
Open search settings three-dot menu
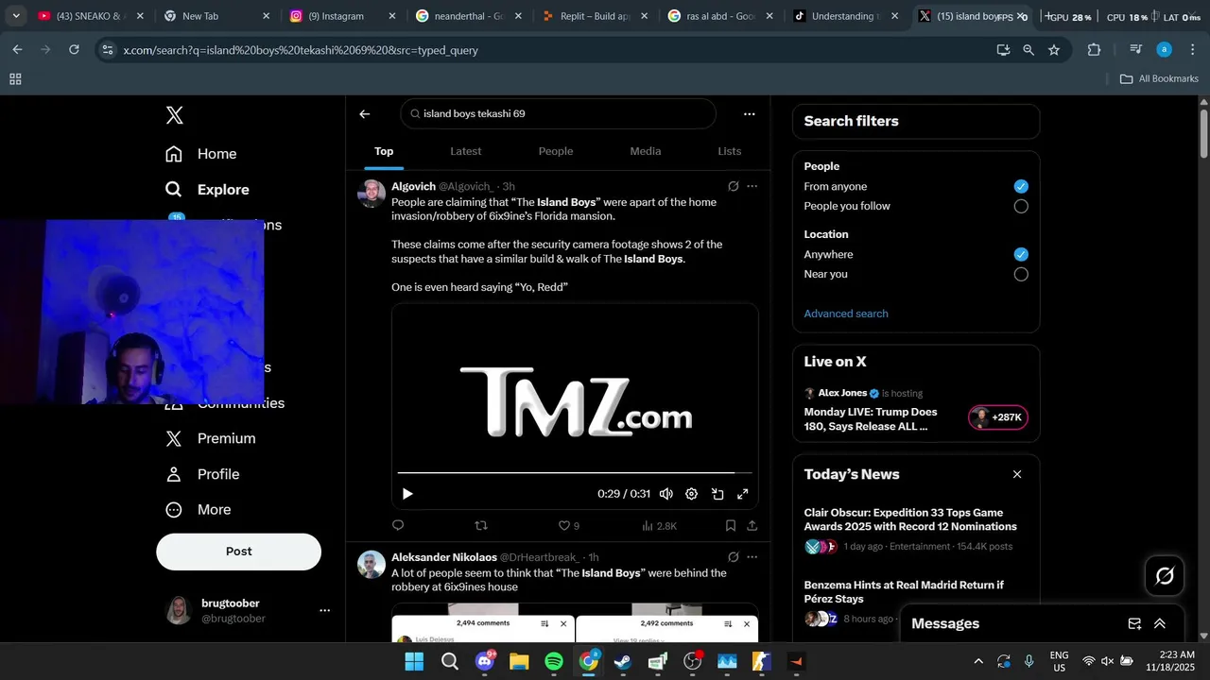750,114
